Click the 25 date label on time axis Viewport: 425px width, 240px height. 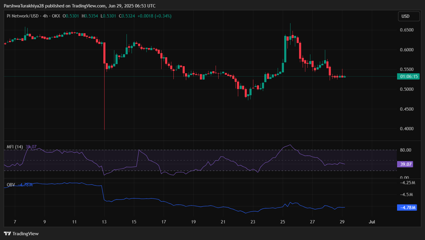(283, 222)
